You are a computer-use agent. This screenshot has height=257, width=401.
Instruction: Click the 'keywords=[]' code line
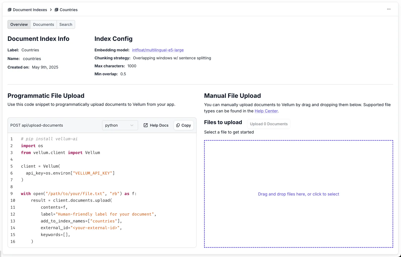click(55, 234)
